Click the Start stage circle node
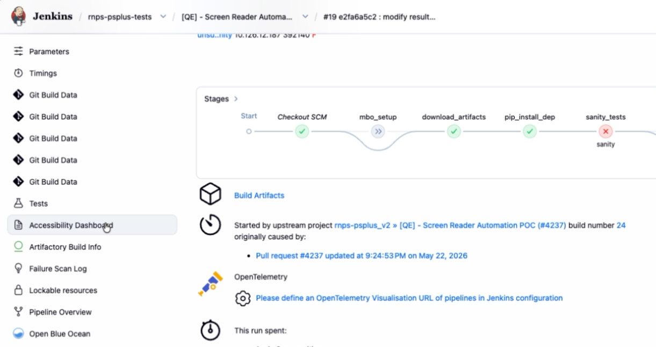This screenshot has height=347, width=656. point(249,131)
